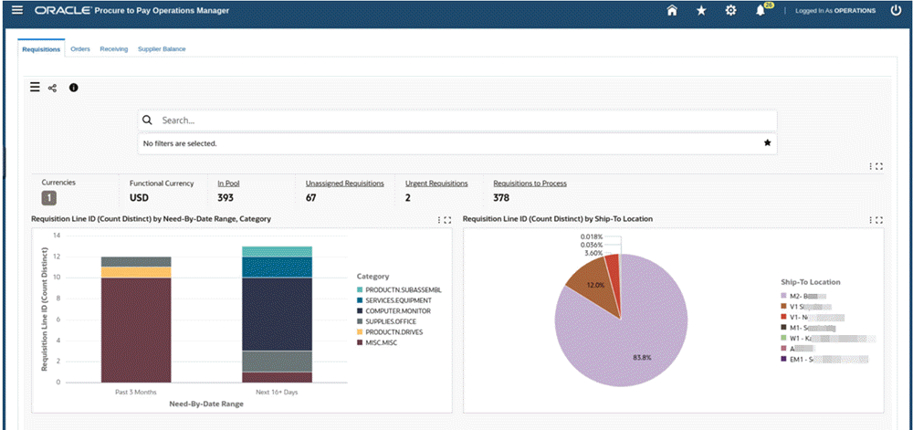Open notifications bell icon
This screenshot has height=430, width=913.
[x=761, y=11]
